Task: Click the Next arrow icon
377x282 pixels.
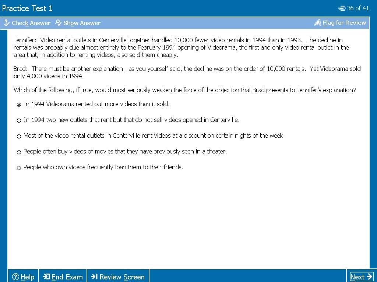Action: [369, 277]
